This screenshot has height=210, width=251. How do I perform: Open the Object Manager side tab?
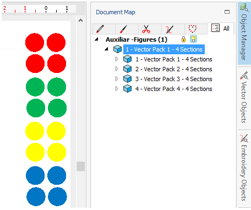[244, 33]
